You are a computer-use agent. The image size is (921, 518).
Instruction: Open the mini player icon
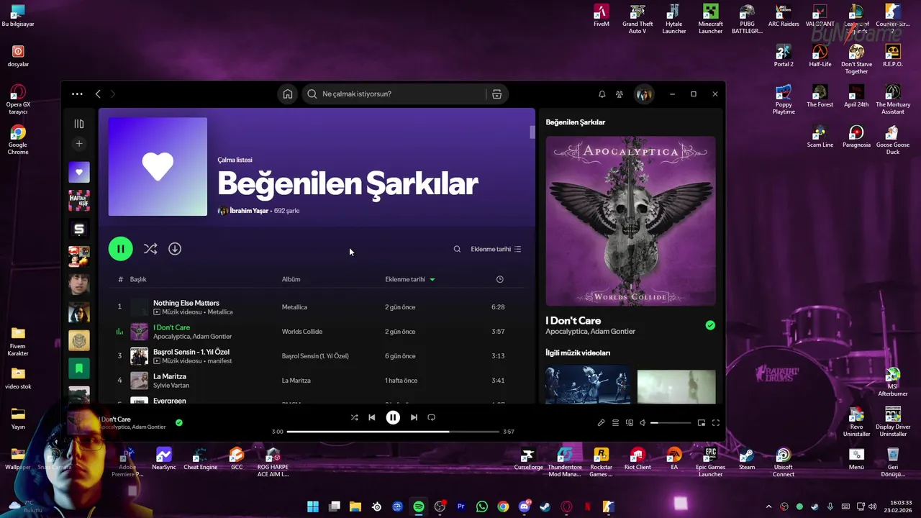(702, 423)
